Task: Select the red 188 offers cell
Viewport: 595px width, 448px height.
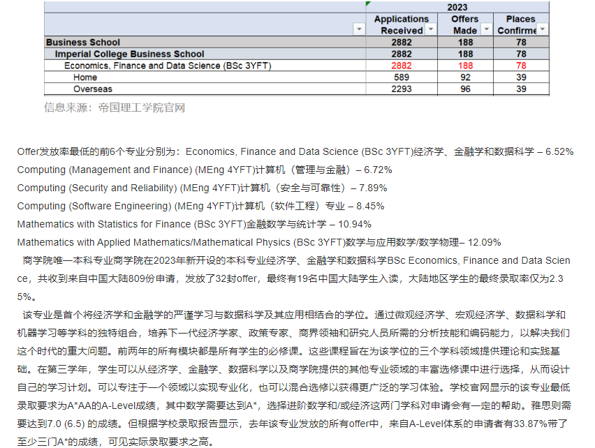Action: tap(465, 66)
